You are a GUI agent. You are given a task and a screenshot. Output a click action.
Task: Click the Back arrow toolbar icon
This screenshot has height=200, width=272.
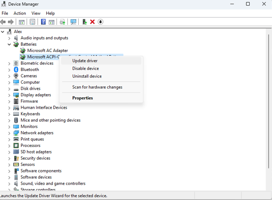3,22
